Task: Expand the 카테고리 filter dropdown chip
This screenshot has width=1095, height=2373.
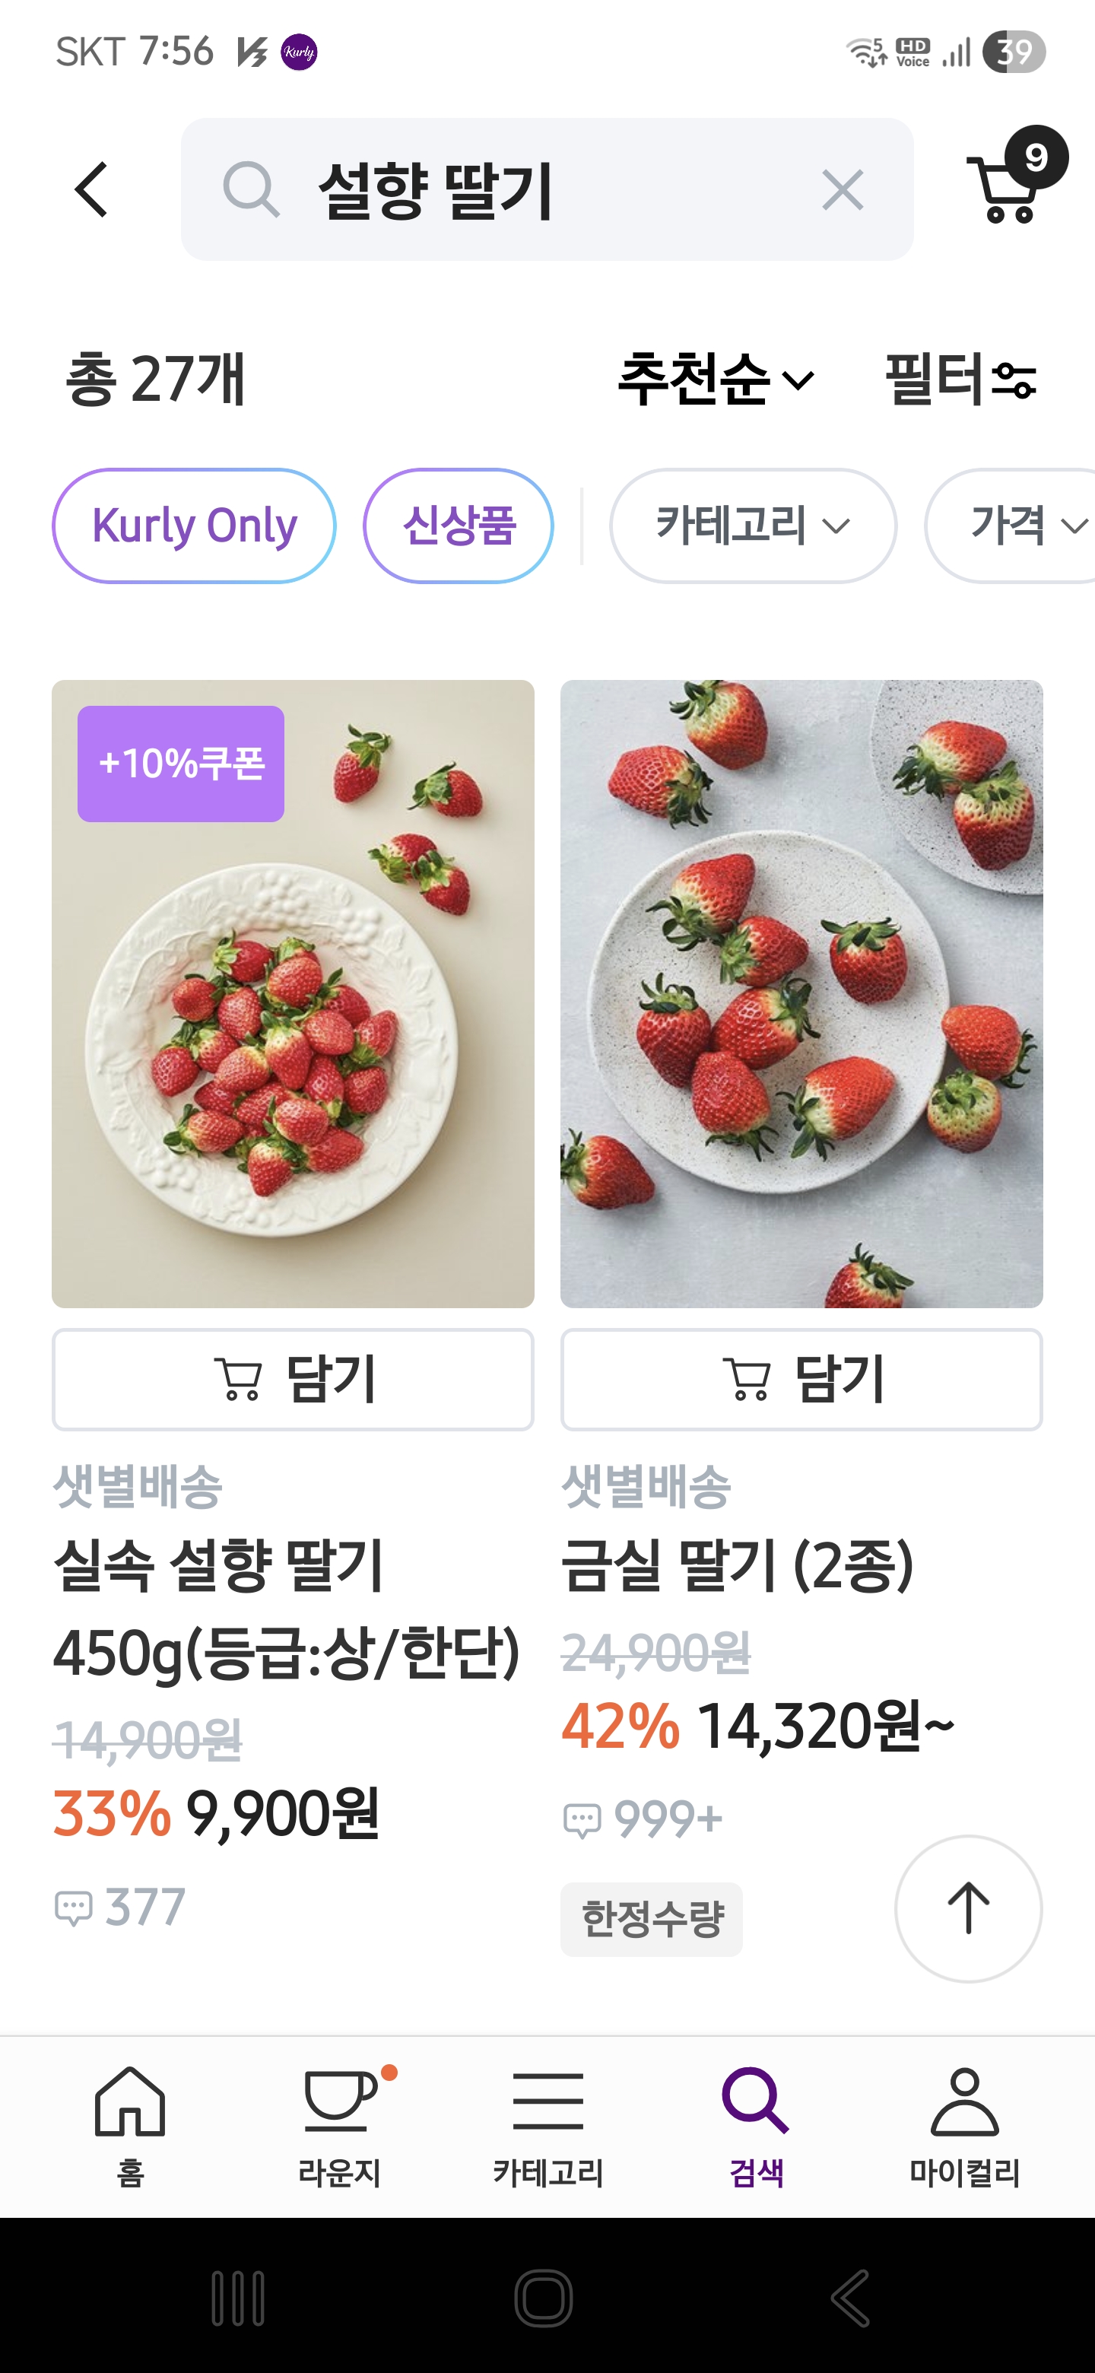Action: coord(752,526)
